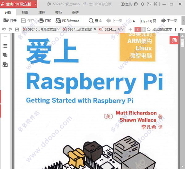Open the help question mark dropdown
Screen dimensions: 185x169
[x=149, y=4]
